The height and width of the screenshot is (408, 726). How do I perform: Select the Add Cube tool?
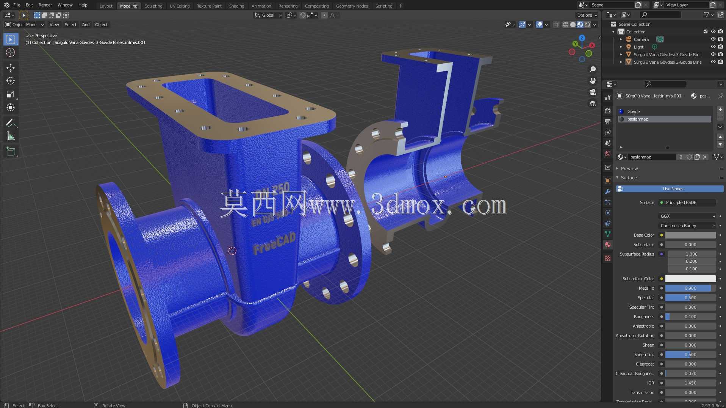(x=11, y=152)
